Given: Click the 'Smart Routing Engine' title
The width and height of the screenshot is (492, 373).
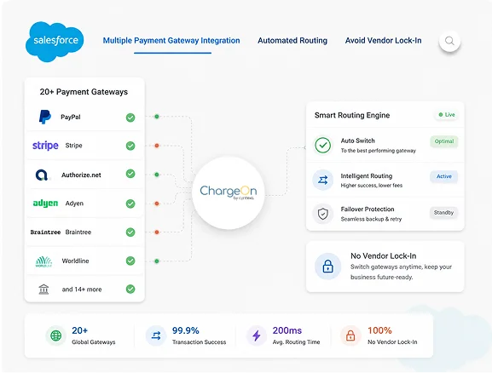Looking at the screenshot, I should click(352, 115).
